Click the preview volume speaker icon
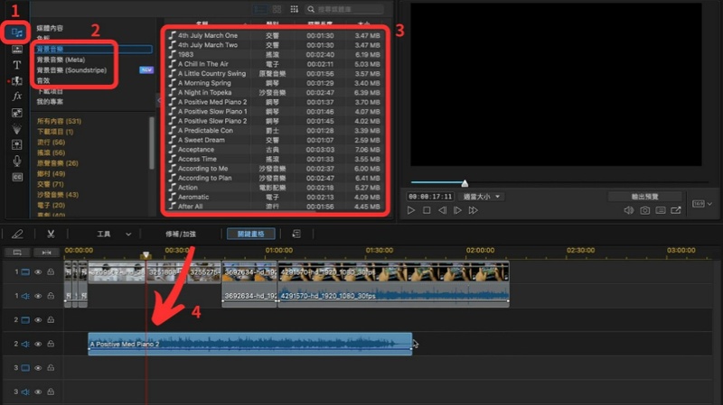723x405 pixels. [629, 210]
